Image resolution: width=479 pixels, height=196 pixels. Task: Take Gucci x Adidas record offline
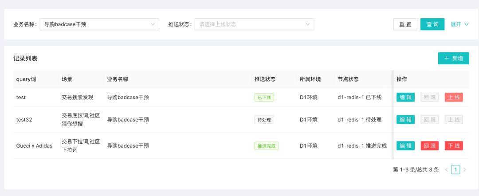tap(454, 146)
